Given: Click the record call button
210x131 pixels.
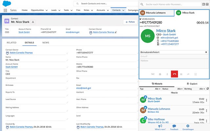Looking at the screenshot, I should click(x=160, y=74).
